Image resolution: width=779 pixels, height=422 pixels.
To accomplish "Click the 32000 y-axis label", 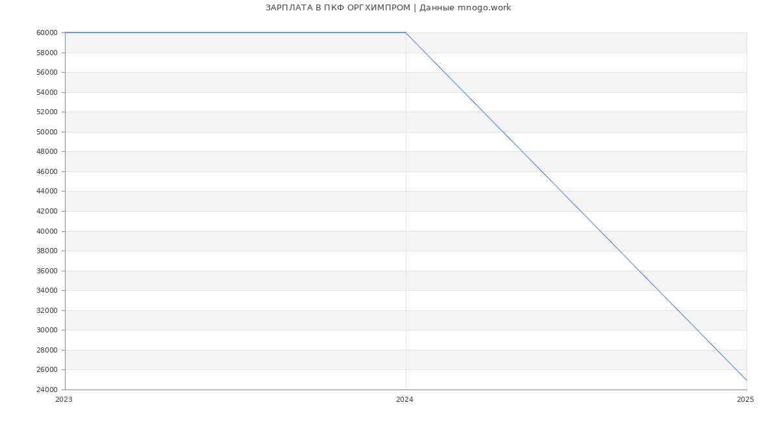I will [48, 310].
